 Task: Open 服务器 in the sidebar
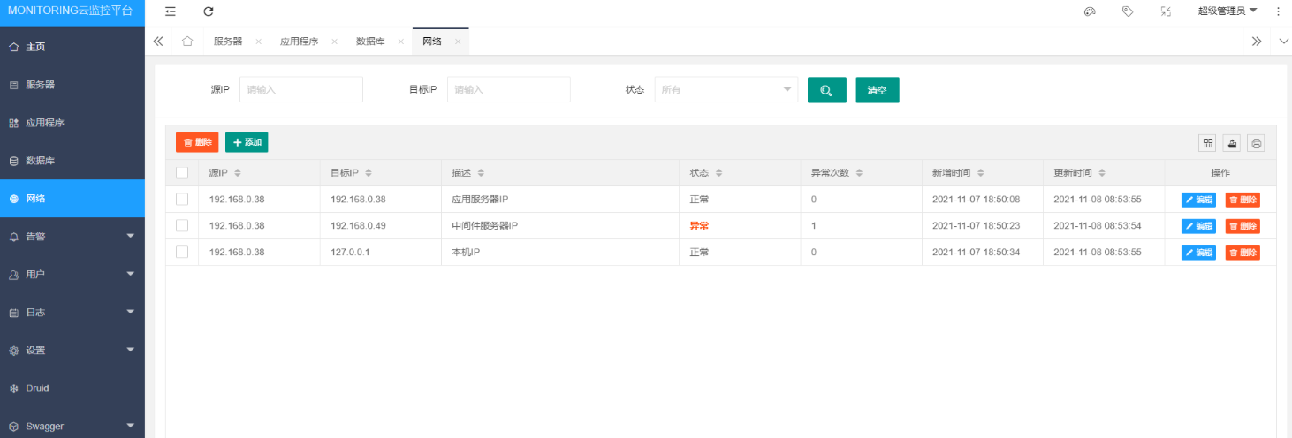click(72, 85)
